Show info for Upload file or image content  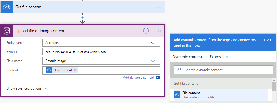click(146, 31)
